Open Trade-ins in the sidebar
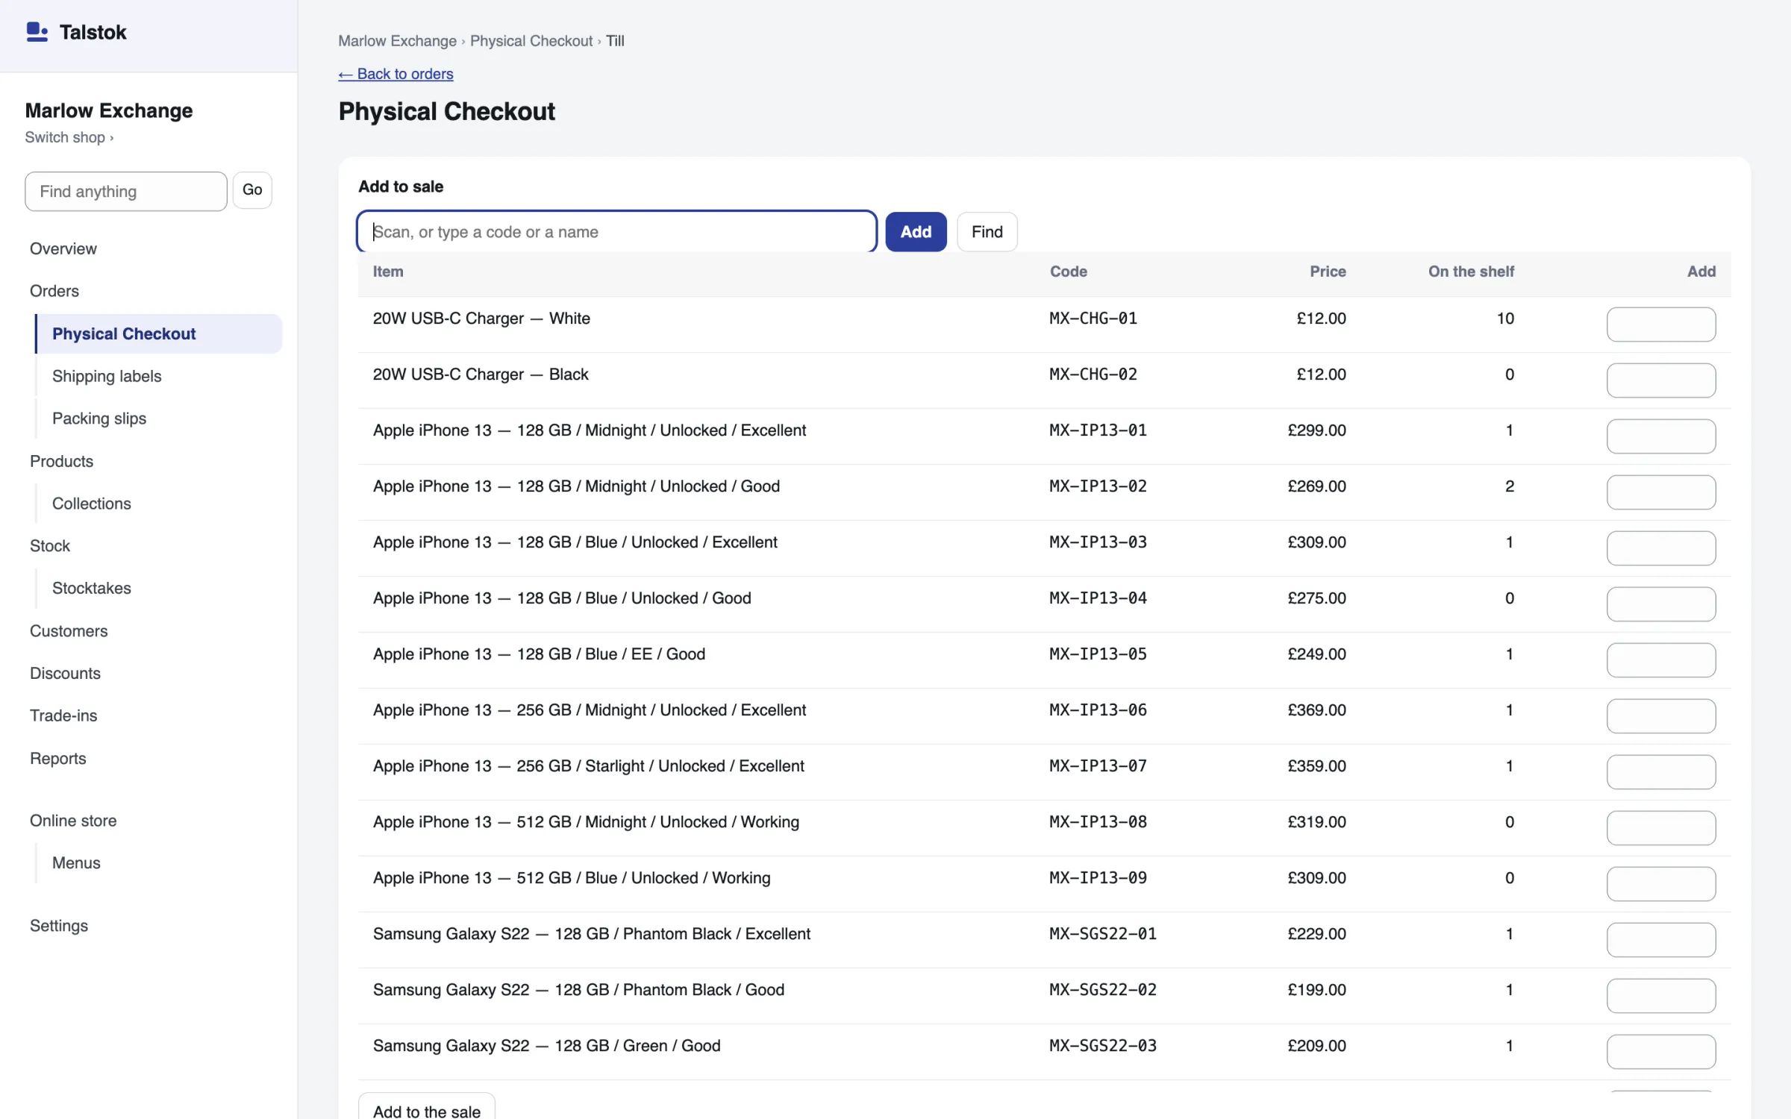The width and height of the screenshot is (1791, 1119). click(x=63, y=715)
